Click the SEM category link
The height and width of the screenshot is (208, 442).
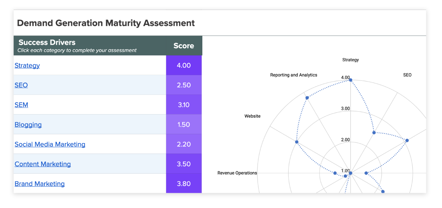point(21,105)
